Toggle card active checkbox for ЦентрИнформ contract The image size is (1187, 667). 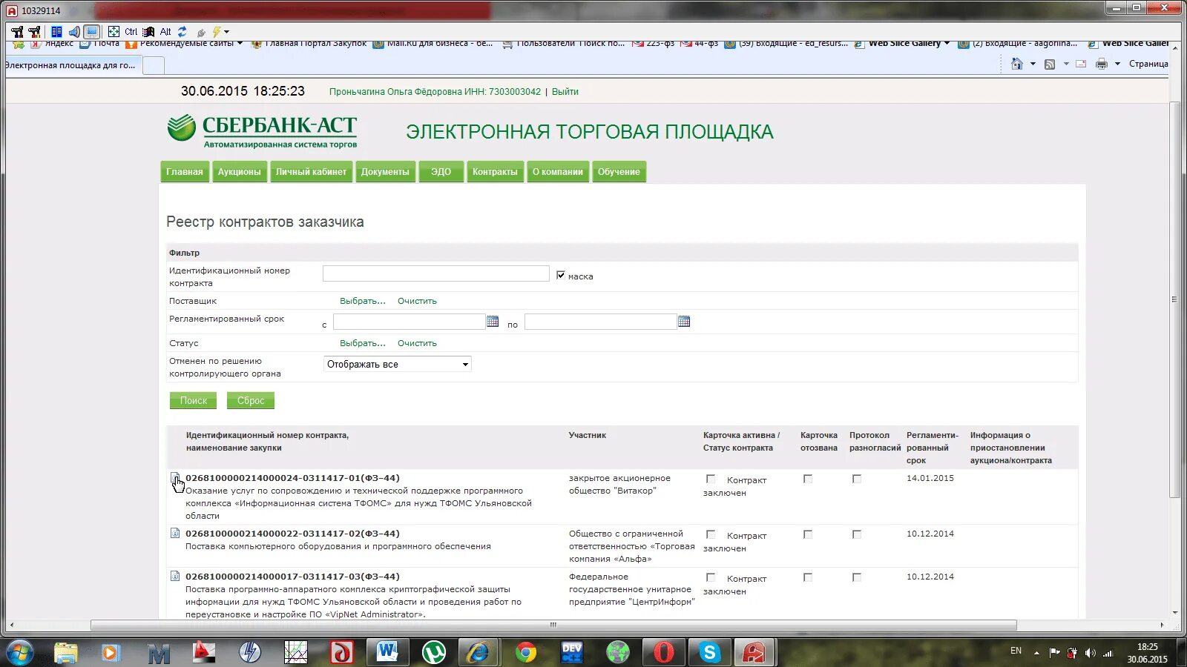[x=711, y=577]
